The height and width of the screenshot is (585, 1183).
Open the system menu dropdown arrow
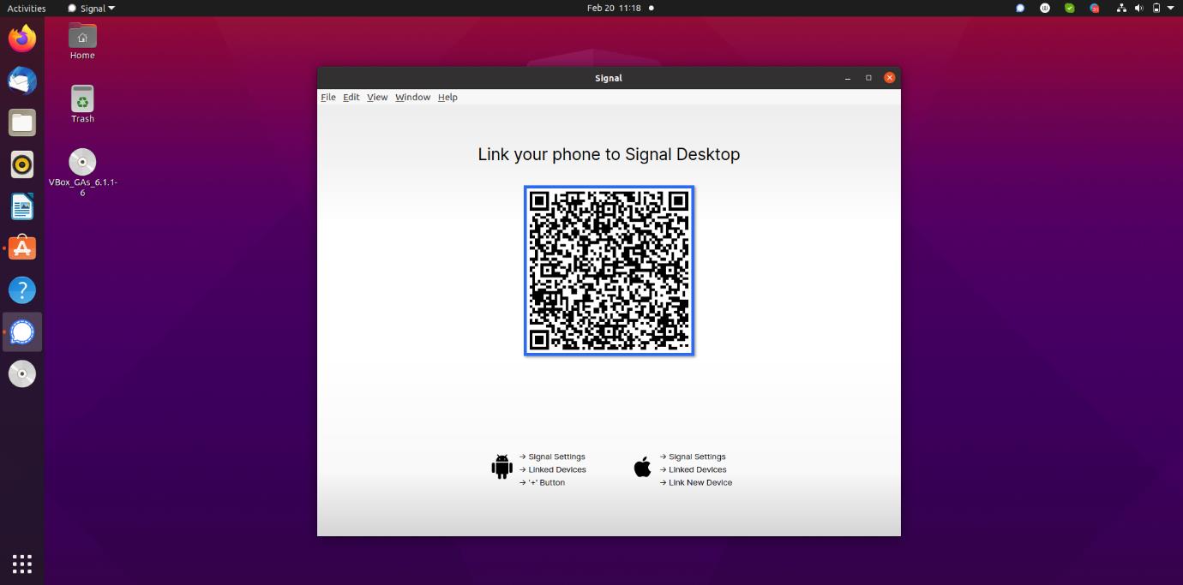tap(1171, 9)
